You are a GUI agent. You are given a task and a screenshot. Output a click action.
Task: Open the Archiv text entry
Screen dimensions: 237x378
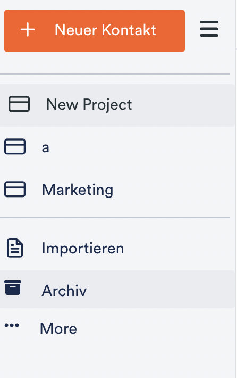click(x=64, y=291)
